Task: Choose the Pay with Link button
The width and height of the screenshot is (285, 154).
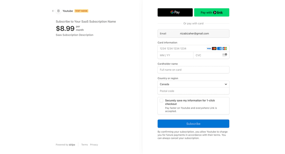Action: [212, 12]
